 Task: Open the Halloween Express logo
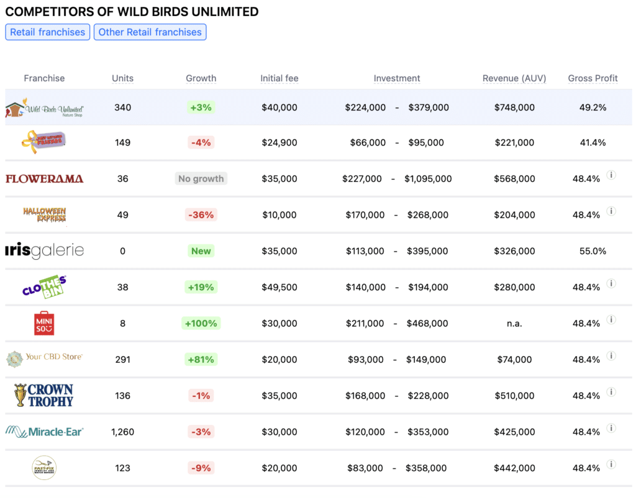click(45, 215)
